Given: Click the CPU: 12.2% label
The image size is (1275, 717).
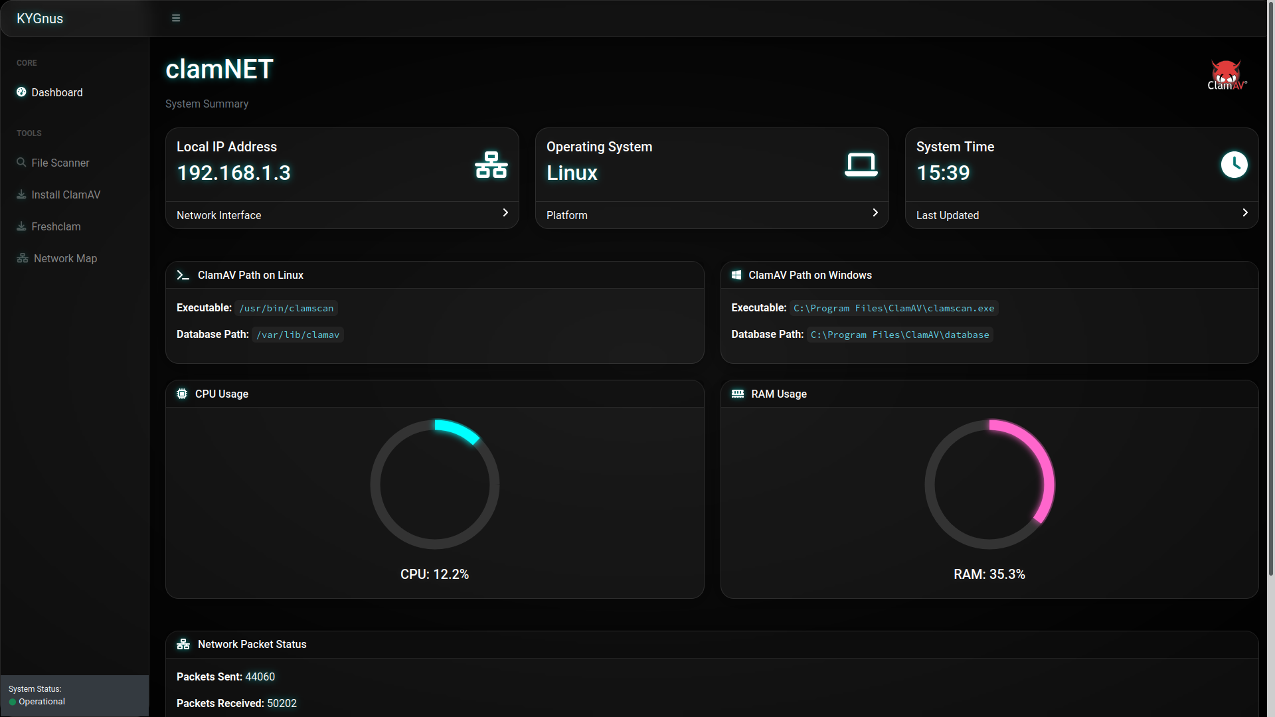Looking at the screenshot, I should pos(435,574).
